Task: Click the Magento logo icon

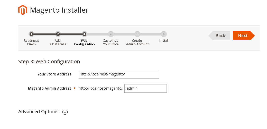Action: point(23,10)
